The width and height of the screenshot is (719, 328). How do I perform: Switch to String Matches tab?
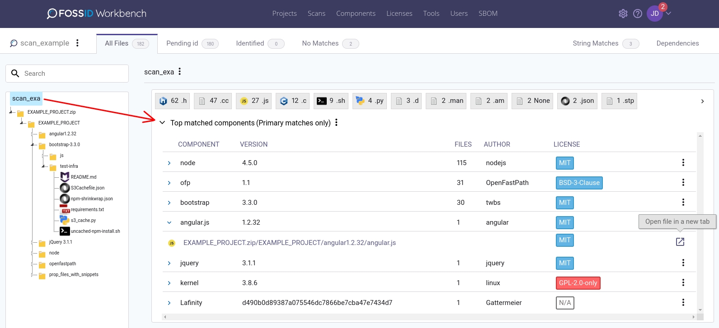click(606, 43)
